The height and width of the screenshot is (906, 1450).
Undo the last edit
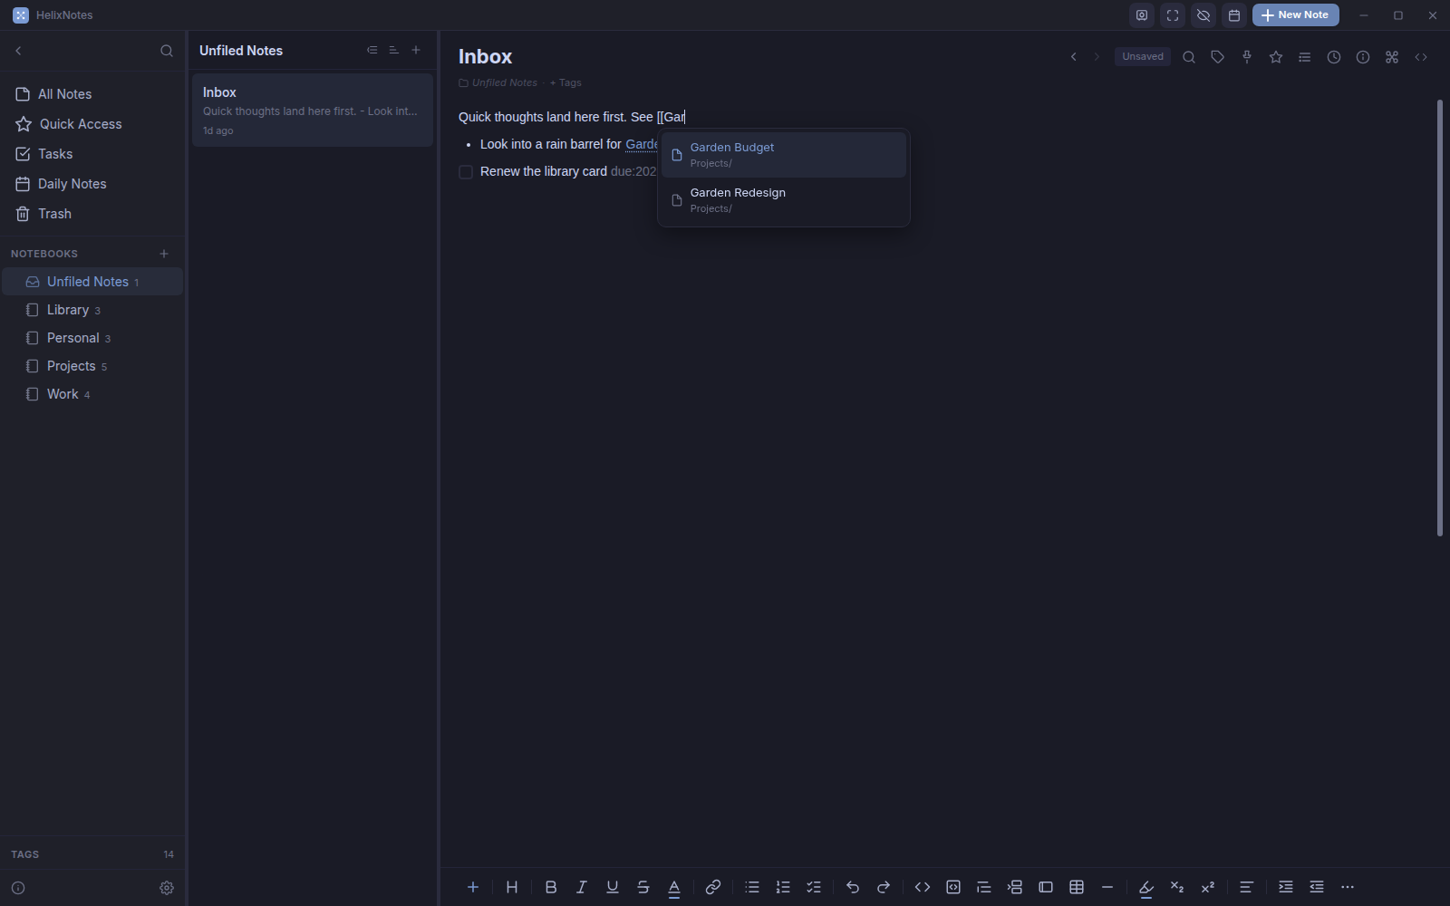pyautogui.click(x=853, y=887)
